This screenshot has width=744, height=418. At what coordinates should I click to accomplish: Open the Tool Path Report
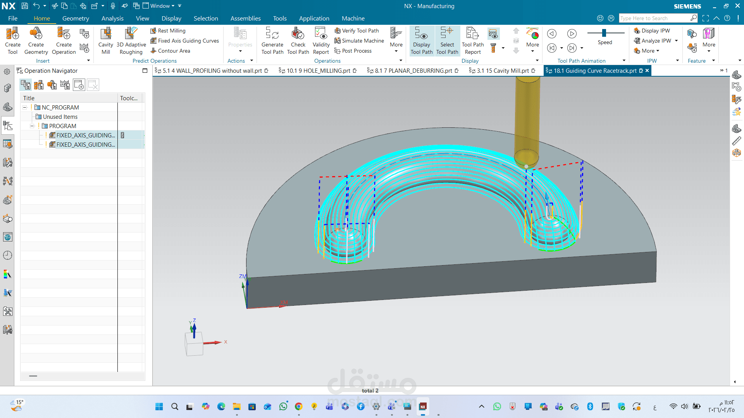[472, 40]
